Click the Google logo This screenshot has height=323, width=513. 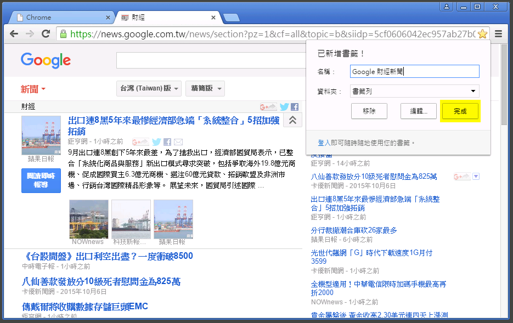[46, 60]
